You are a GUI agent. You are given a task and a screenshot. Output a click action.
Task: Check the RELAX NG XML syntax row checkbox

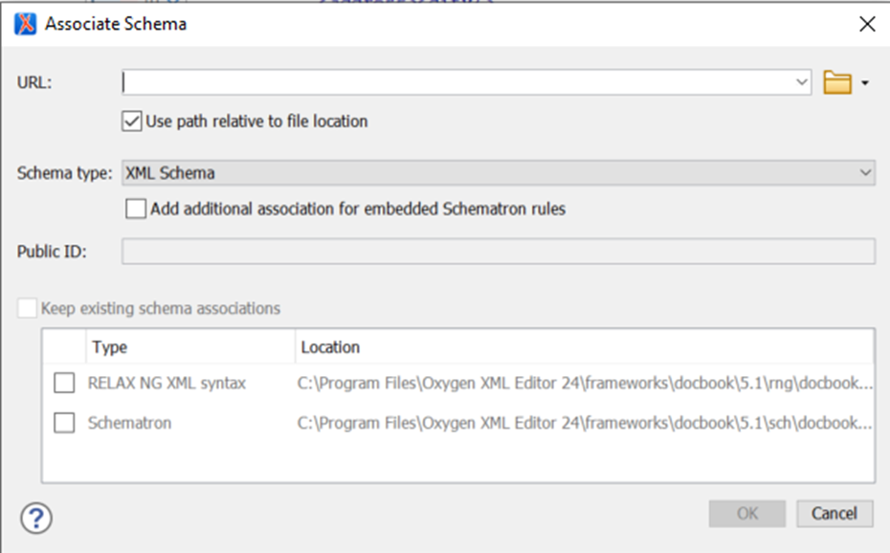coord(64,382)
